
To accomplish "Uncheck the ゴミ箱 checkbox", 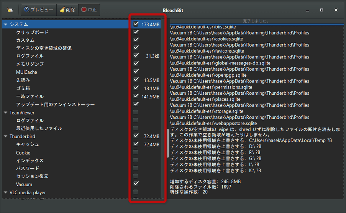I will pos(136,88).
